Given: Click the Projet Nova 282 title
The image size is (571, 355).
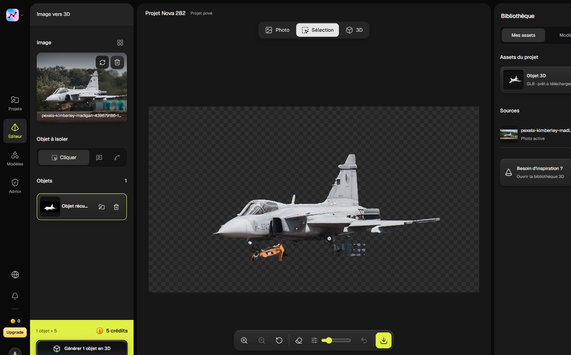Looking at the screenshot, I should pos(165,13).
